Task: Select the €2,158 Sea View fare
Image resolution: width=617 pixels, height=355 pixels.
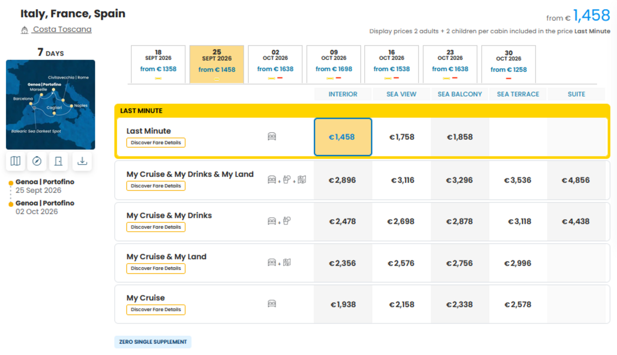Action: tap(401, 304)
